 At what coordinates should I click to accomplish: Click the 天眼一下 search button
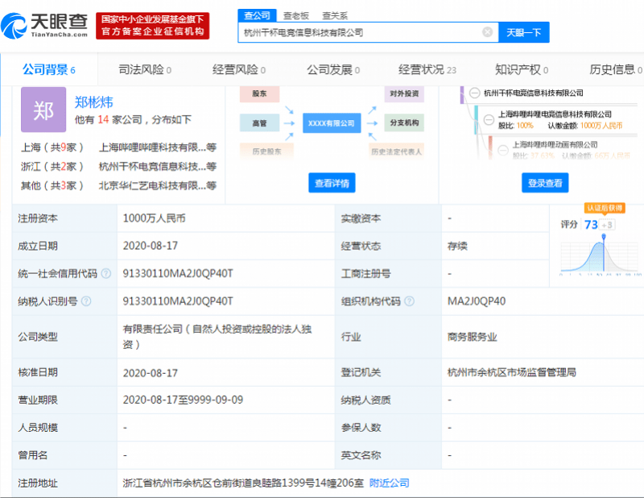524,32
